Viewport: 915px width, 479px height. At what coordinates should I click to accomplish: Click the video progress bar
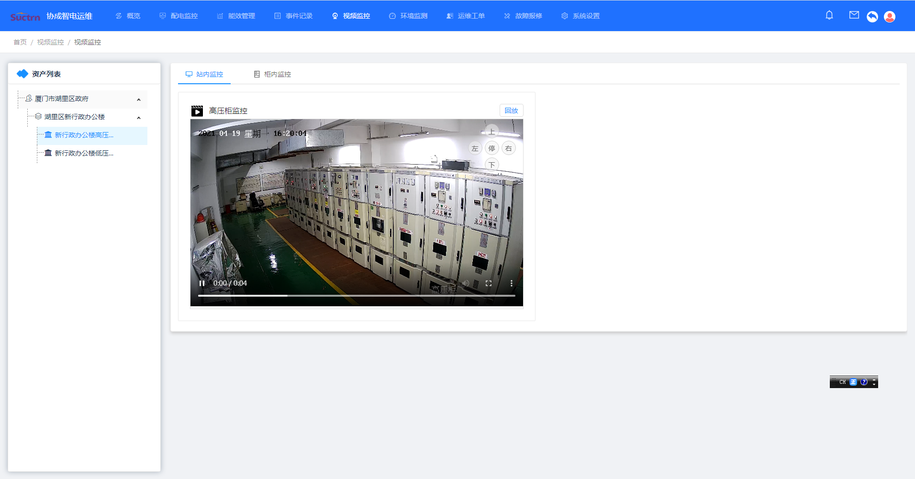[x=357, y=296]
